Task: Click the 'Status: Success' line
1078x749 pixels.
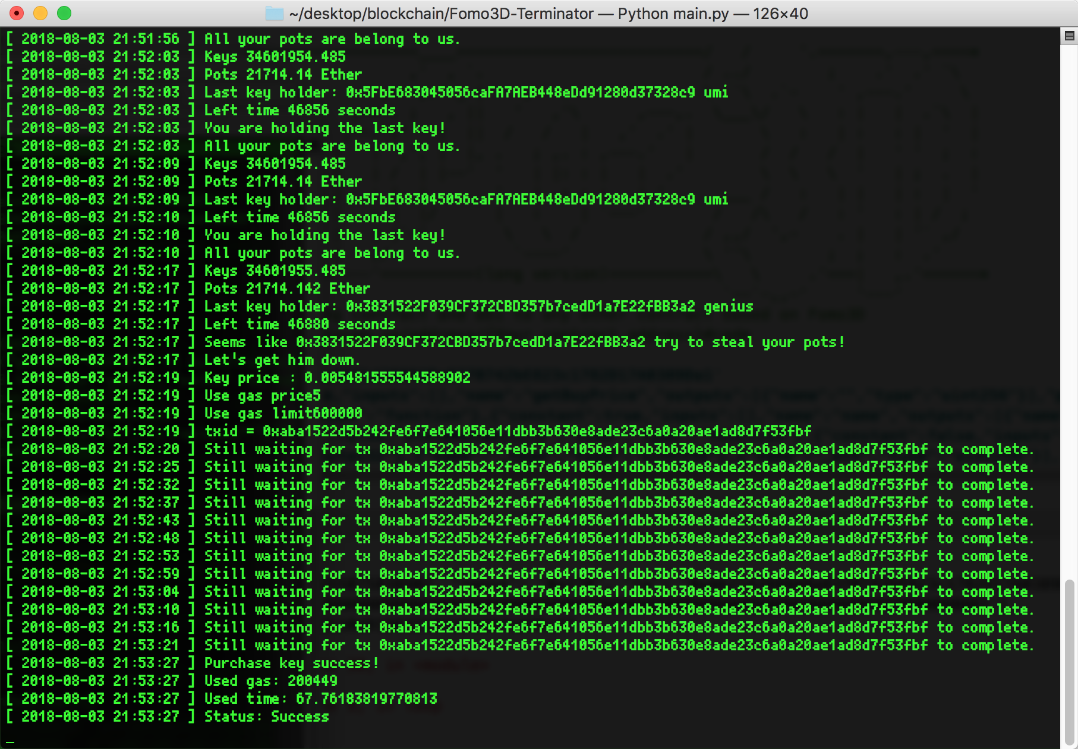Action: [168, 716]
